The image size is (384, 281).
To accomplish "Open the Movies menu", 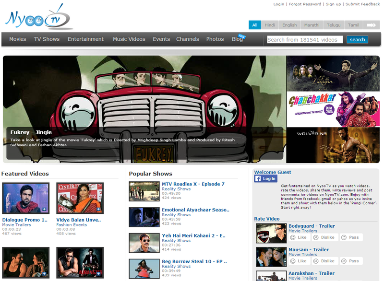I will 18,39.
